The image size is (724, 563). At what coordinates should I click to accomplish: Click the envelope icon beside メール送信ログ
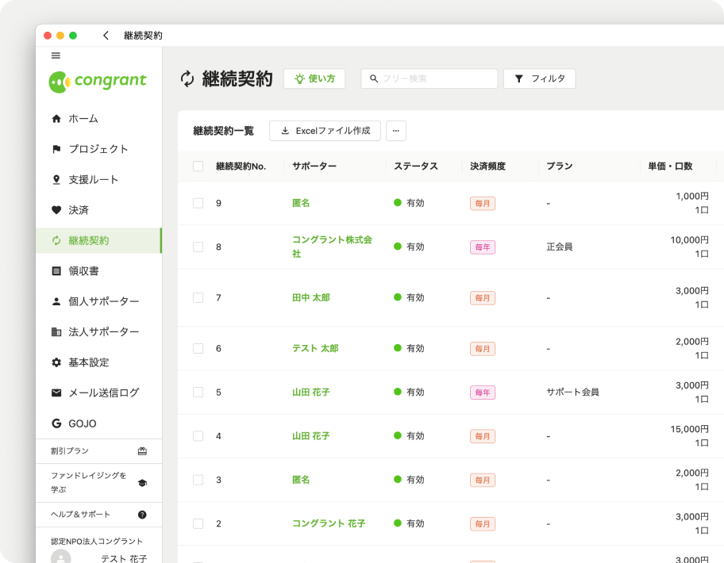pyautogui.click(x=56, y=393)
